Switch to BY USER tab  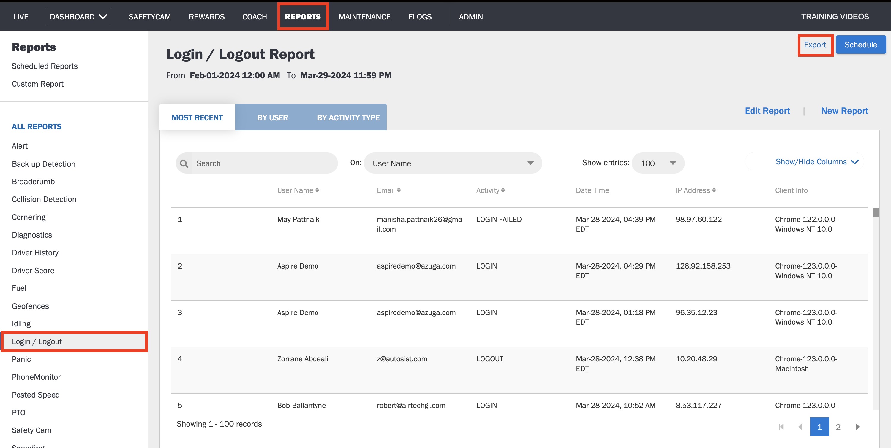[x=273, y=117]
